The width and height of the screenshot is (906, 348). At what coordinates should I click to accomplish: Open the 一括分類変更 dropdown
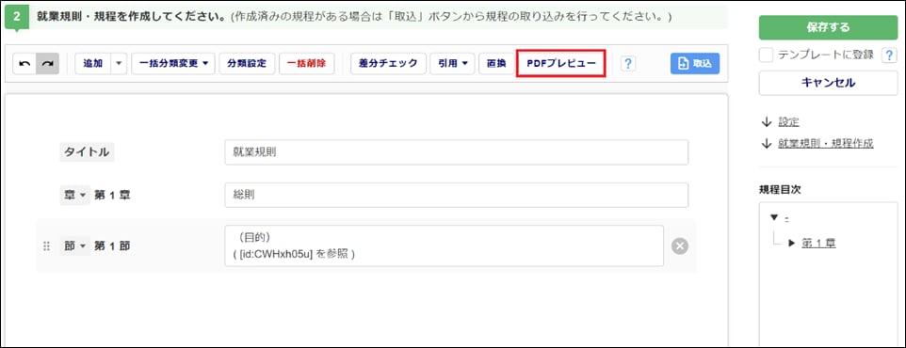[x=172, y=63]
